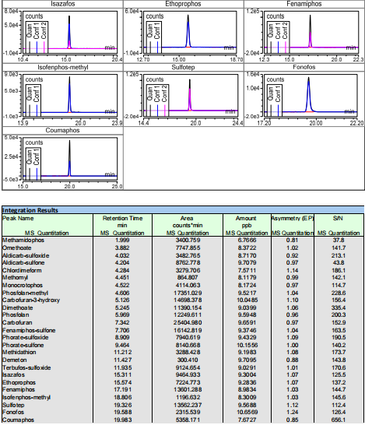Click the Amount ppb column header
The width and height of the screenshot is (365, 425).
(247, 225)
